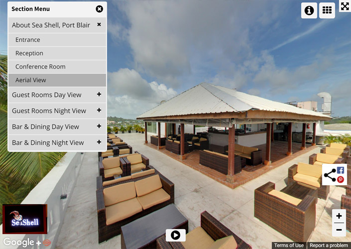The image size is (351, 249).
Task: Open the info panel icon
Action: click(x=309, y=10)
